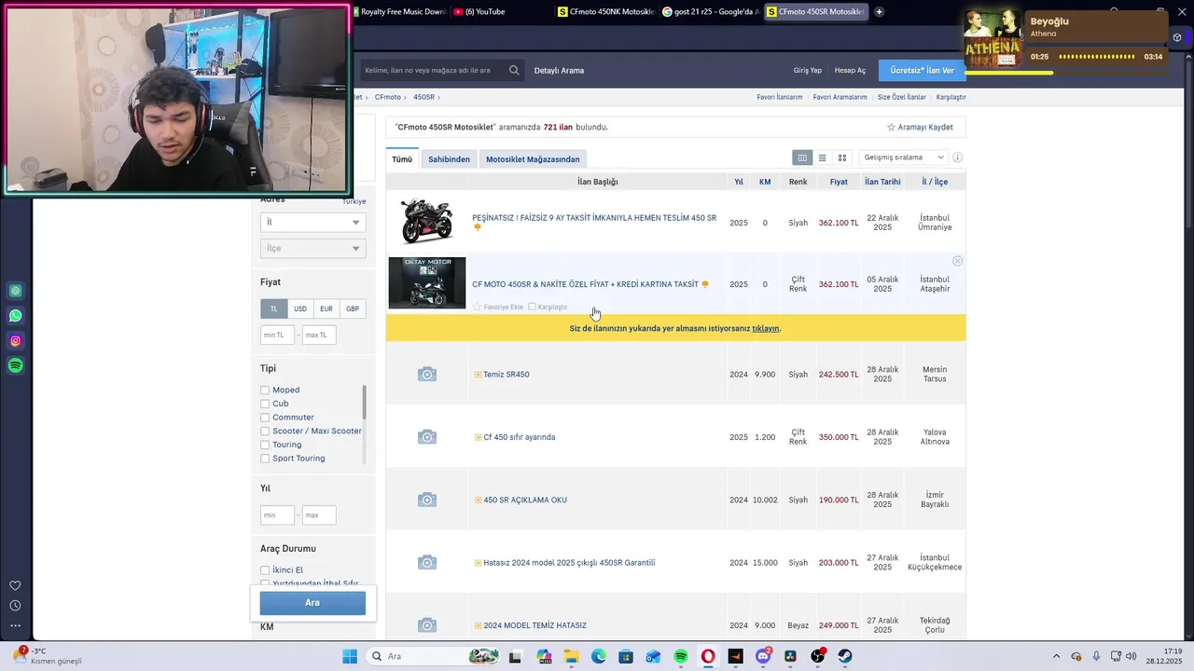Open ChatGPT icon in Opera sidebar

click(15, 291)
